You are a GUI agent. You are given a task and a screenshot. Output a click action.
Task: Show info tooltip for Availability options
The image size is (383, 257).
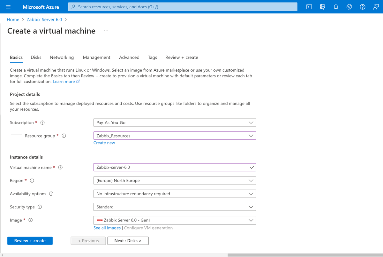(x=51, y=194)
